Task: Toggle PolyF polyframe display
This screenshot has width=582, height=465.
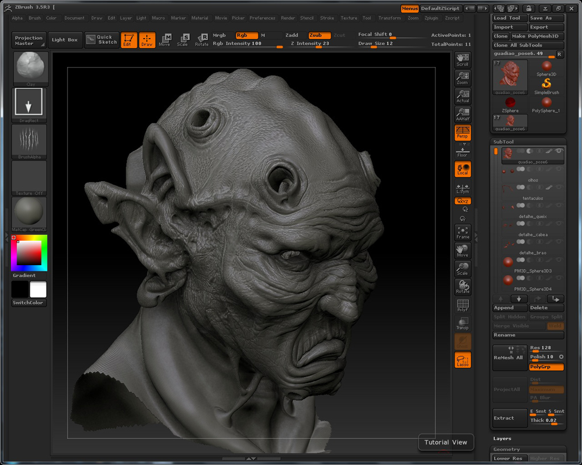Action: (463, 305)
